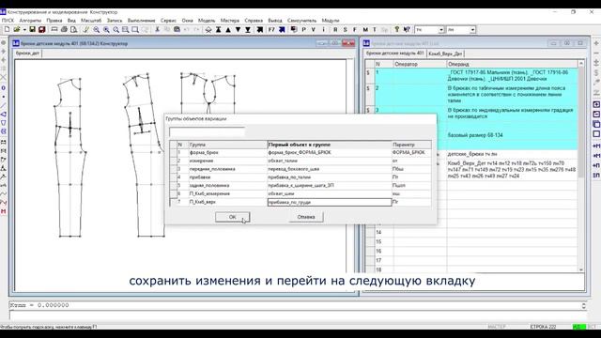601x338 pixels.
Task: Click the Отмена button in the dialog
Action: tap(306, 217)
